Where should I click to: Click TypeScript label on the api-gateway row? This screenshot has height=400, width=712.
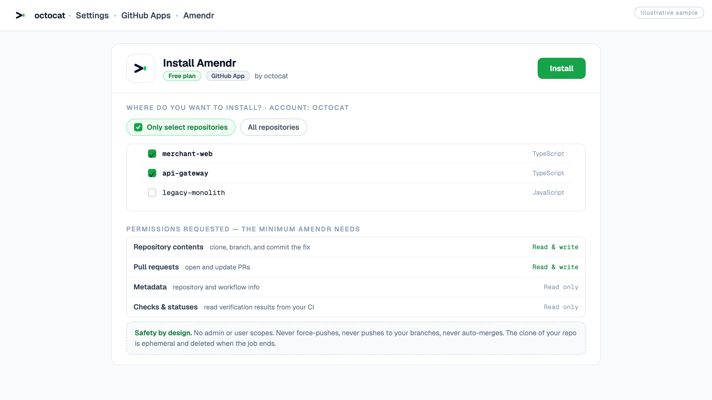point(548,173)
